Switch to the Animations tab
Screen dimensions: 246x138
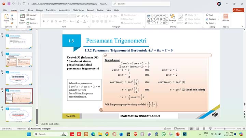65,10
